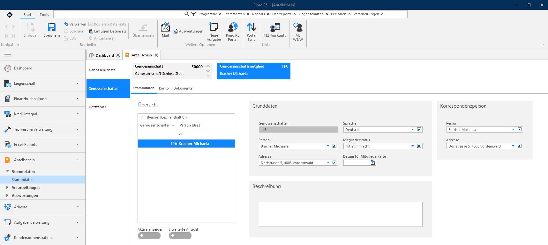Toggle the Aktive anzeigen switch
This screenshot has width=548, height=245.
149,236
